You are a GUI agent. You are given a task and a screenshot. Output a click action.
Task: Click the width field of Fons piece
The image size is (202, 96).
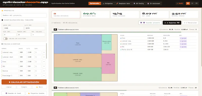coord(23,61)
